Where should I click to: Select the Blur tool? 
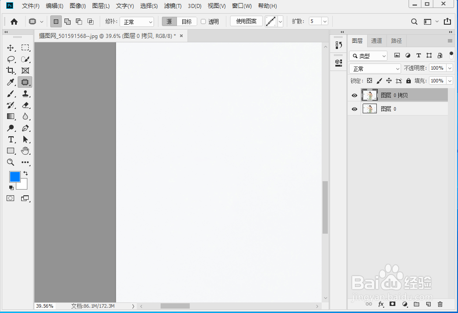(25, 116)
